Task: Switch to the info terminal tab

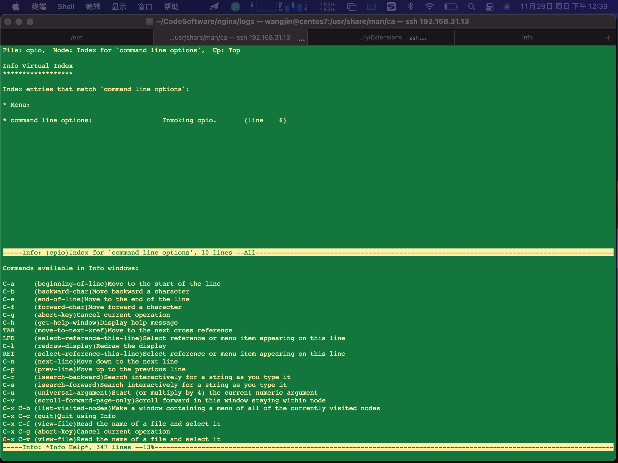Action: coord(527,38)
